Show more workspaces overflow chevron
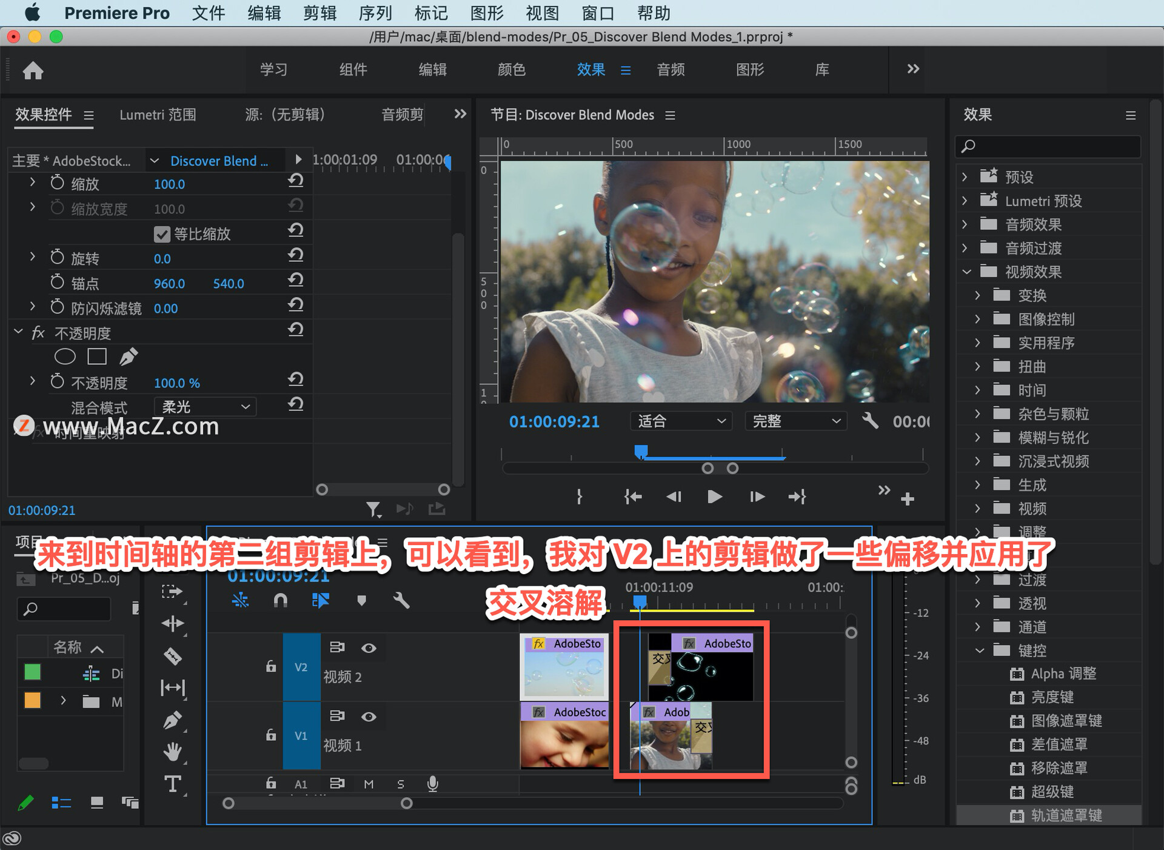This screenshot has height=850, width=1164. coord(913,69)
